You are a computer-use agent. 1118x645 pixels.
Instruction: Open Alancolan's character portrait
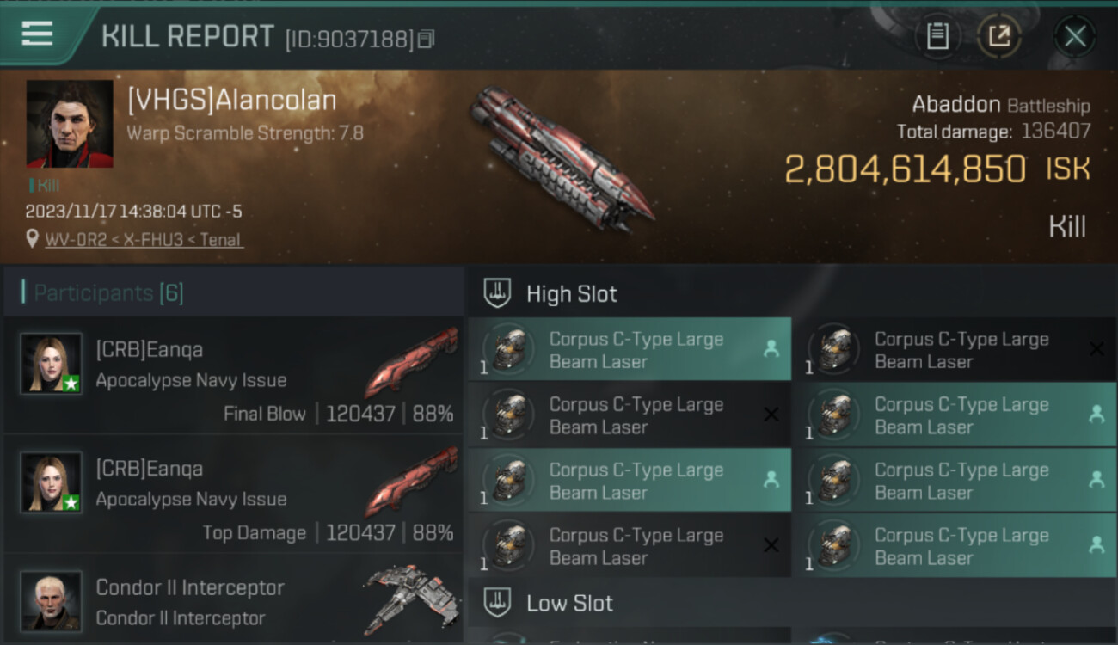pyautogui.click(x=70, y=124)
